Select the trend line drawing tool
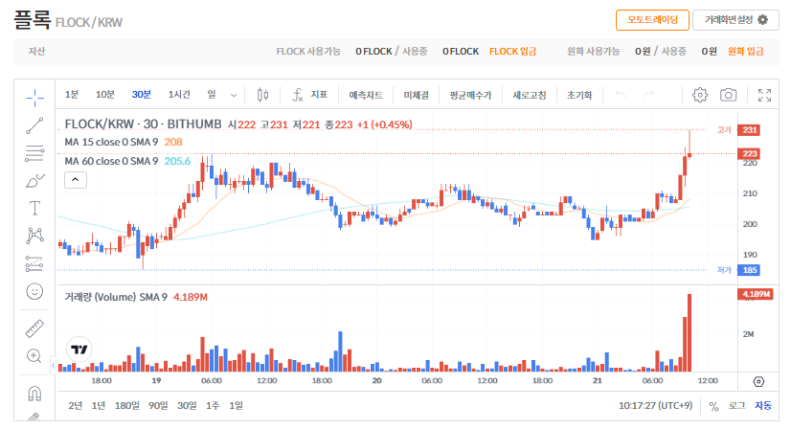The height and width of the screenshot is (429, 791). click(34, 125)
